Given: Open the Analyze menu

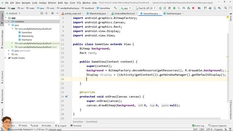Looking at the screenshot, I should [x=43, y=3].
